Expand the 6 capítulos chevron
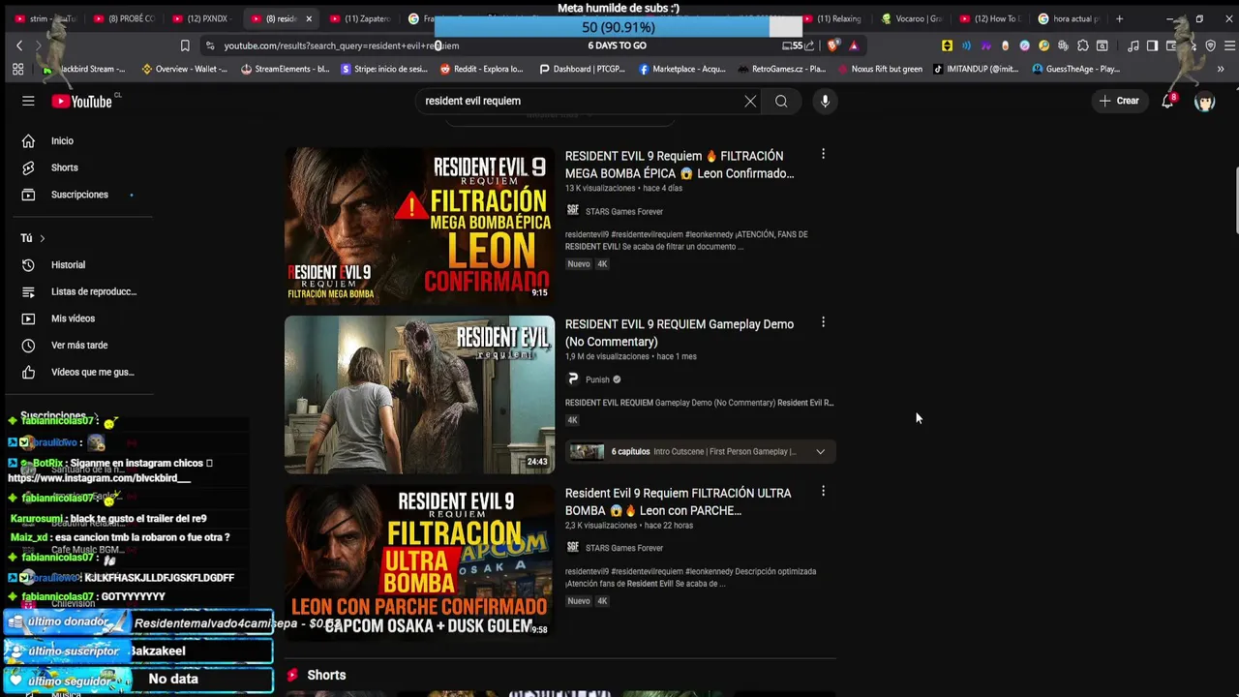 point(820,451)
